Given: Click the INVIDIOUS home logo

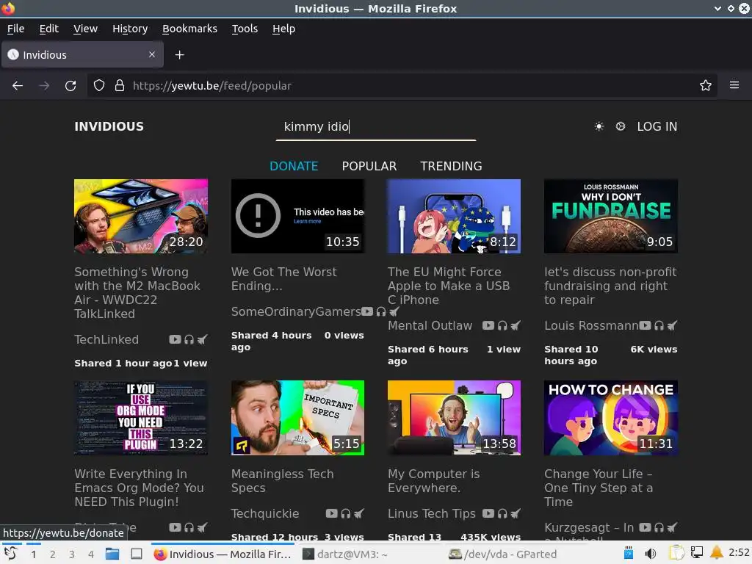Looking at the screenshot, I should [109, 126].
